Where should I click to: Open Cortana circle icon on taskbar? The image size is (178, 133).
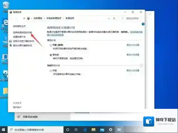tap(68, 129)
